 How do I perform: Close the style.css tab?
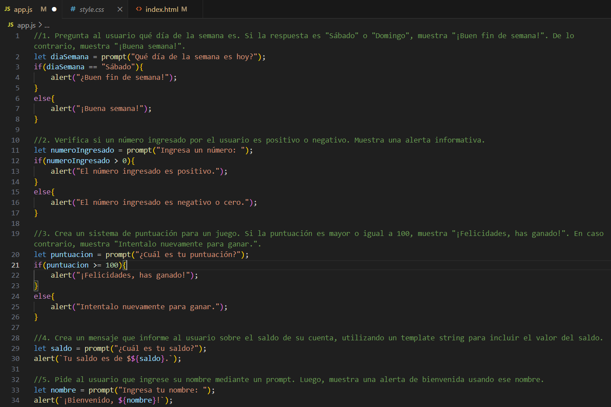120,9
